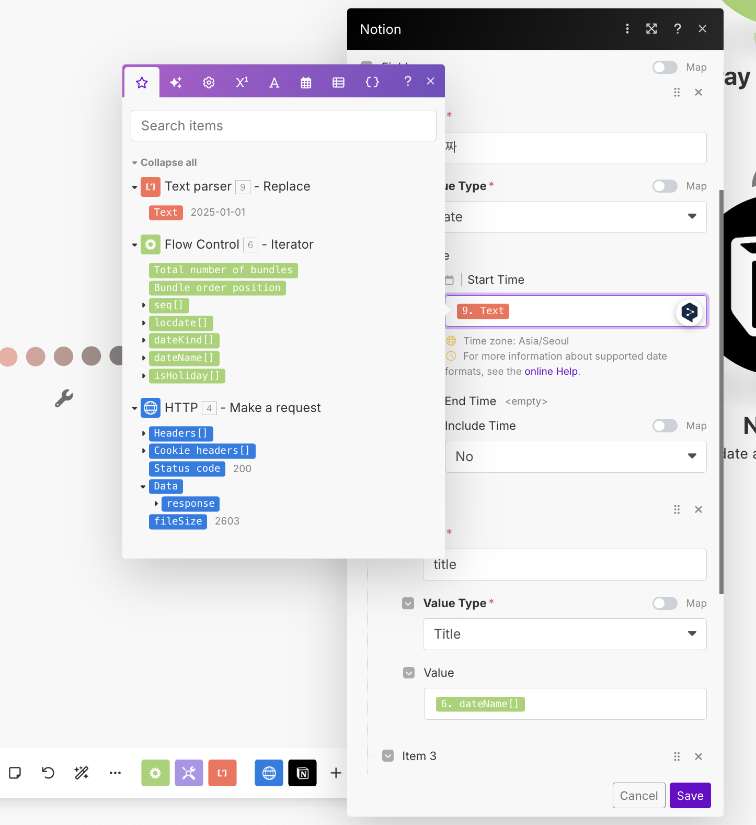Click drag handle for Item 3
756x825 pixels.
click(x=677, y=756)
